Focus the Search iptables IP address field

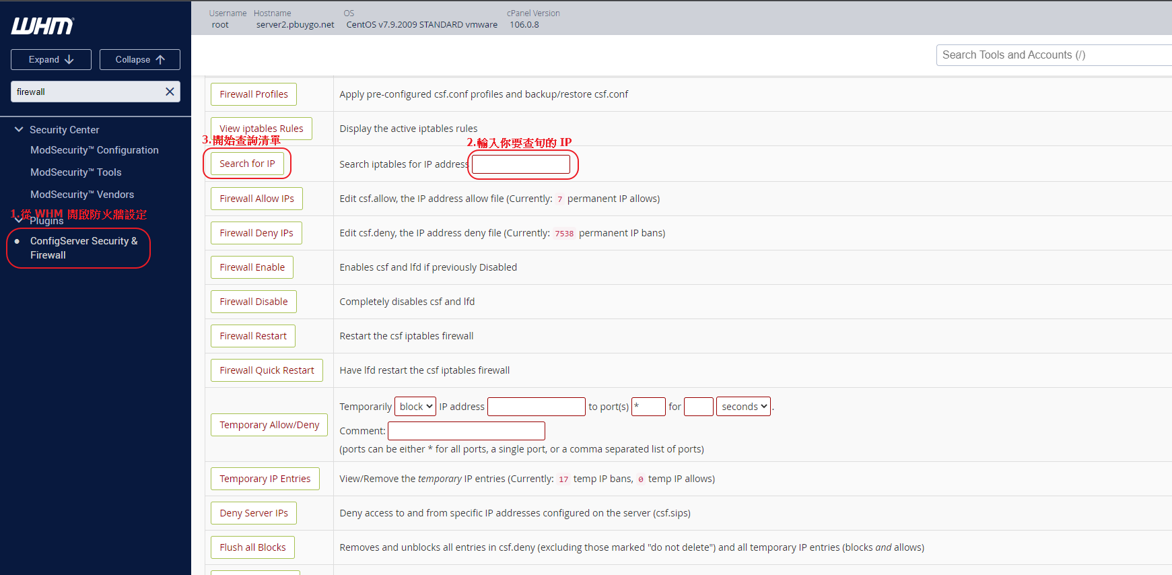[x=521, y=164]
